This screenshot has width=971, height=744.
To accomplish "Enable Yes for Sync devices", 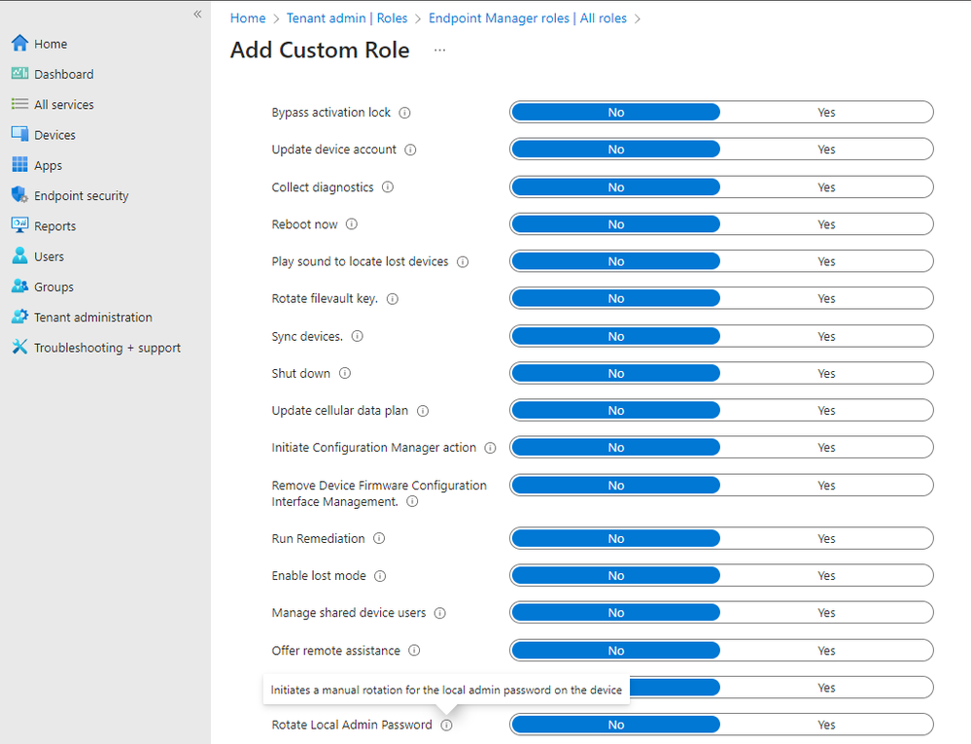I will click(x=826, y=336).
